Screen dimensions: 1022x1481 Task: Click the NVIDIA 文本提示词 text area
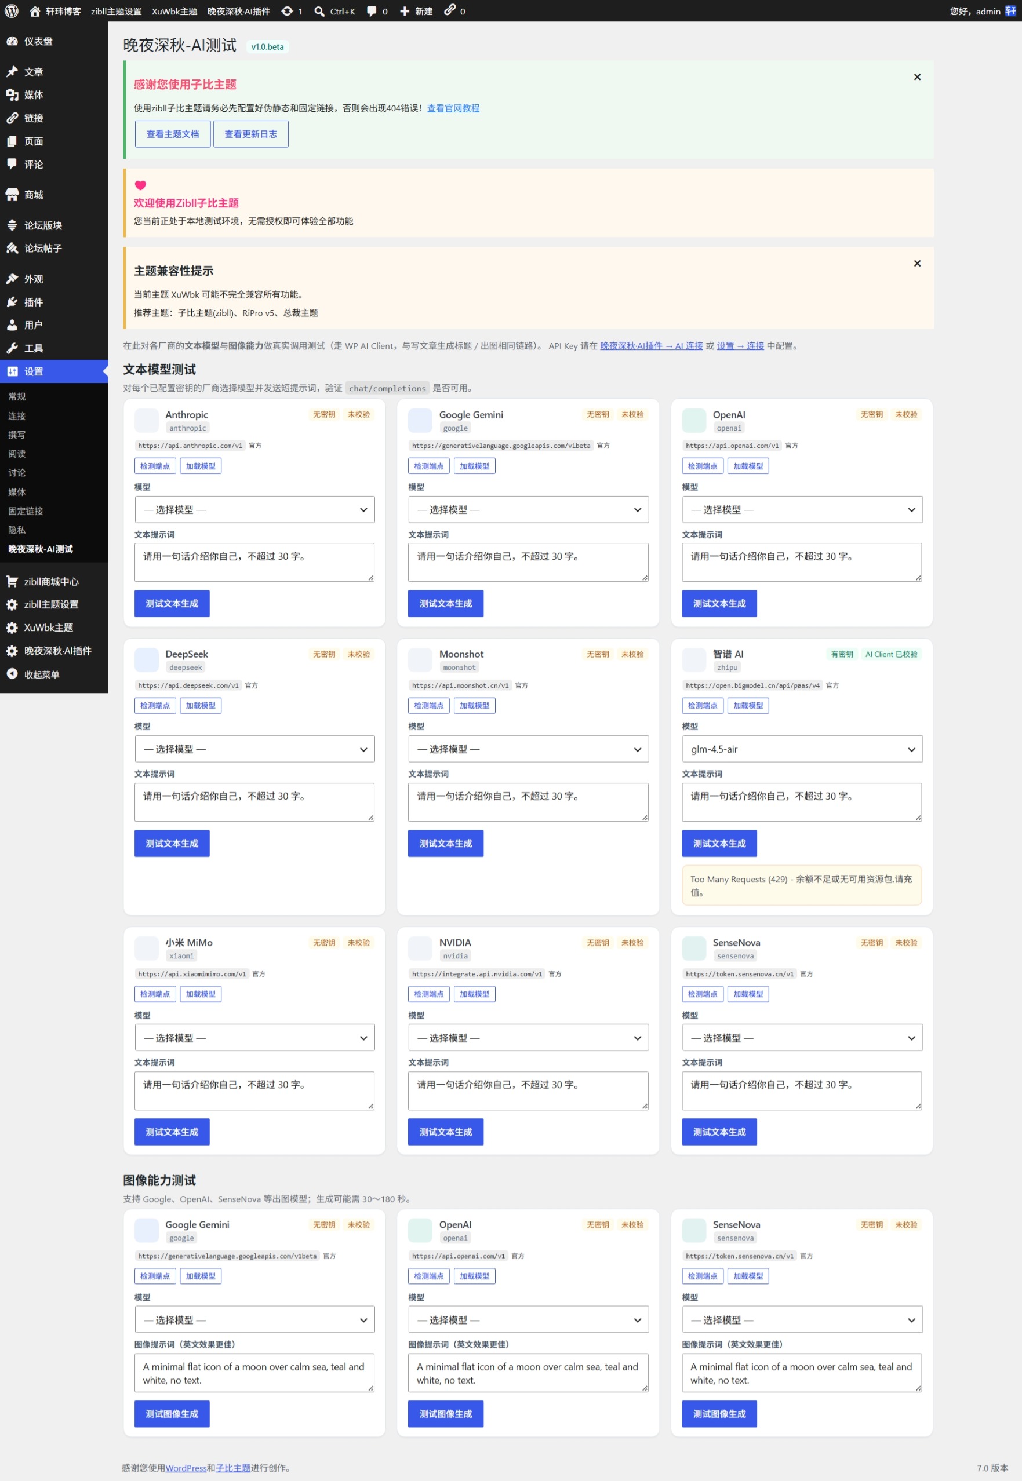click(528, 1090)
